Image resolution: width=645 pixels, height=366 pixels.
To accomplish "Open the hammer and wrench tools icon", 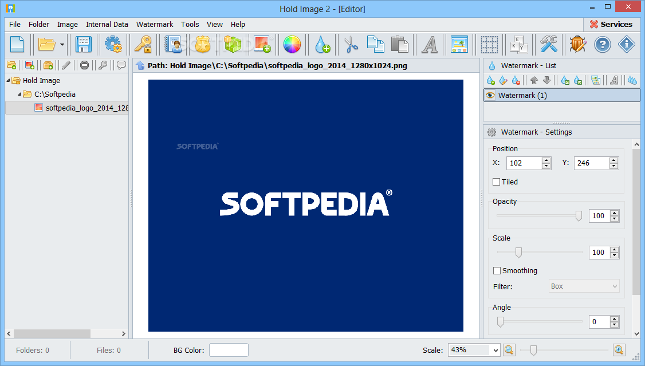I will 548,45.
